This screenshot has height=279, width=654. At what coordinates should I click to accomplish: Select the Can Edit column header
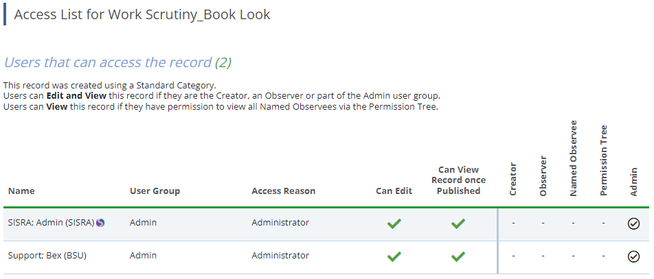point(394,191)
